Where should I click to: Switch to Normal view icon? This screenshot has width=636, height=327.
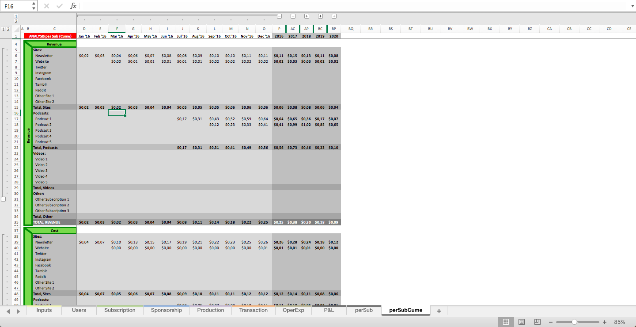506,322
